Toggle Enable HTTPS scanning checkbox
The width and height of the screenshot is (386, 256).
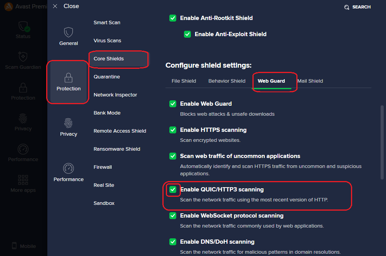pos(173,130)
